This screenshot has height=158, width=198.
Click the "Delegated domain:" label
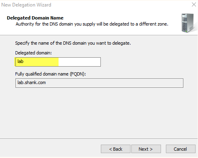coord(33,53)
